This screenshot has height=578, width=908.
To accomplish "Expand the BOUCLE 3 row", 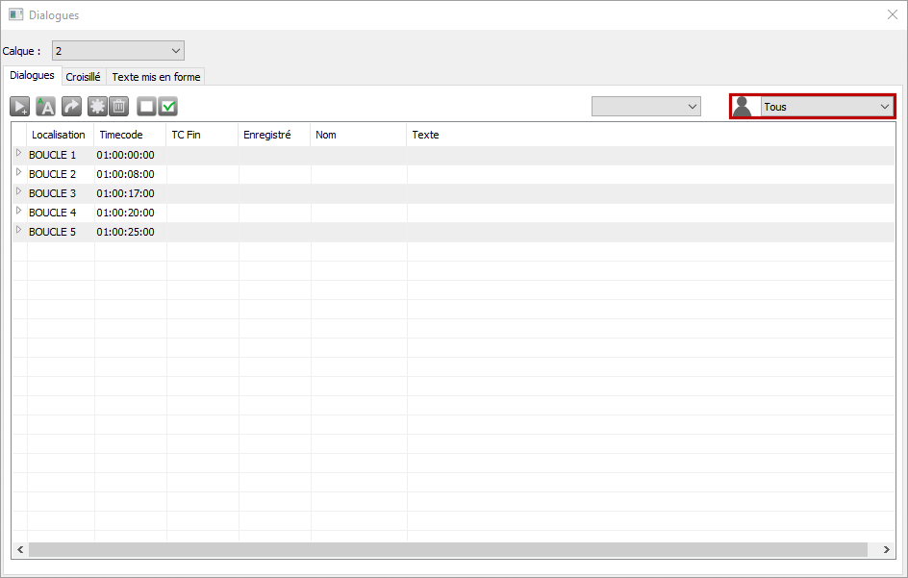I will [18, 192].
